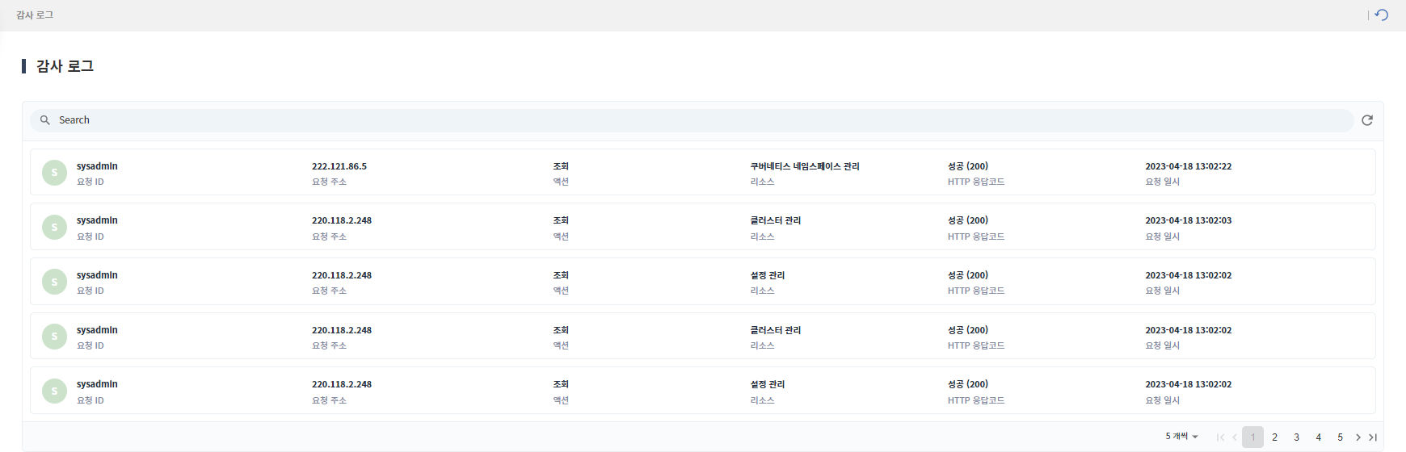This screenshot has height=452, width=1406.
Task: Go to next page using the chevron arrow
Action: (x=1358, y=437)
